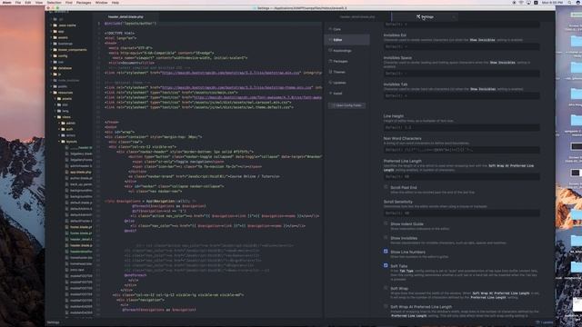Open the Selection menu
The width and height of the screenshot is (582, 327).
55,3
